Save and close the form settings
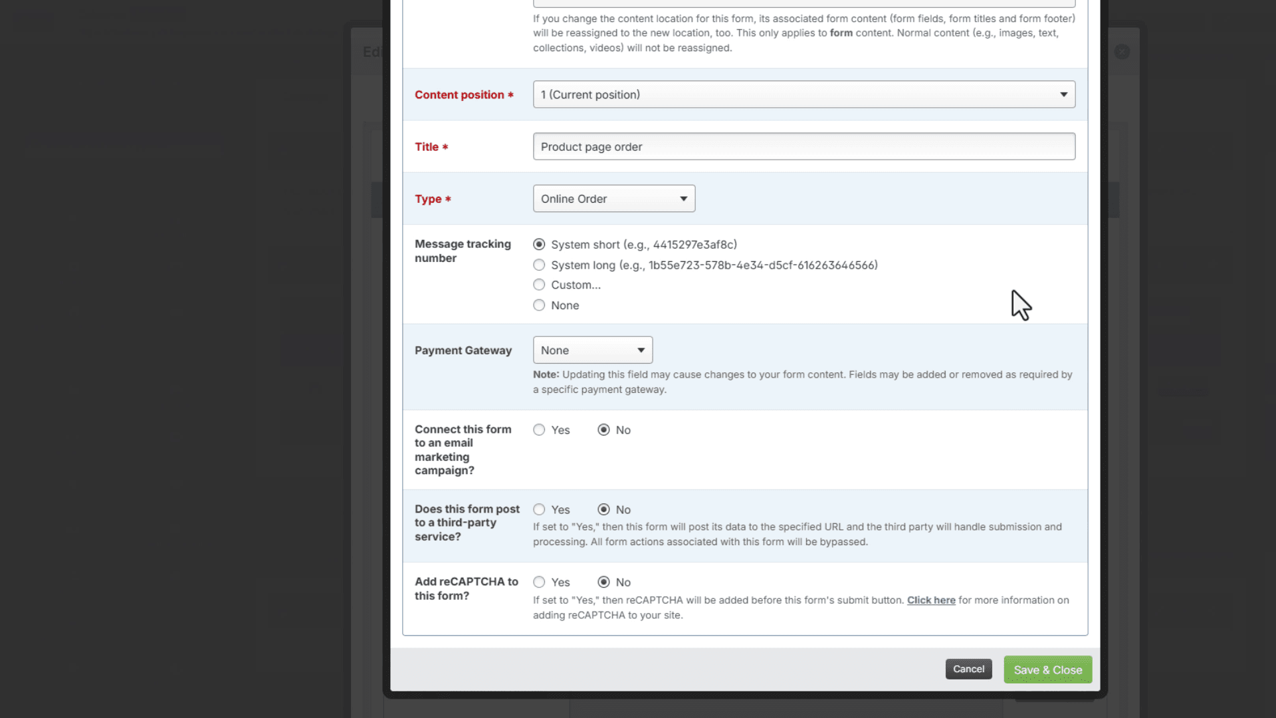The width and height of the screenshot is (1276, 718). 1047,669
